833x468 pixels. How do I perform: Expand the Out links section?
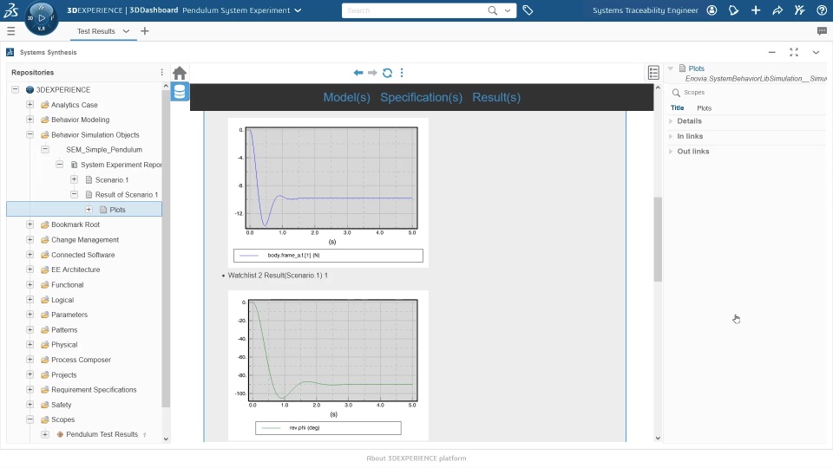[671, 152]
